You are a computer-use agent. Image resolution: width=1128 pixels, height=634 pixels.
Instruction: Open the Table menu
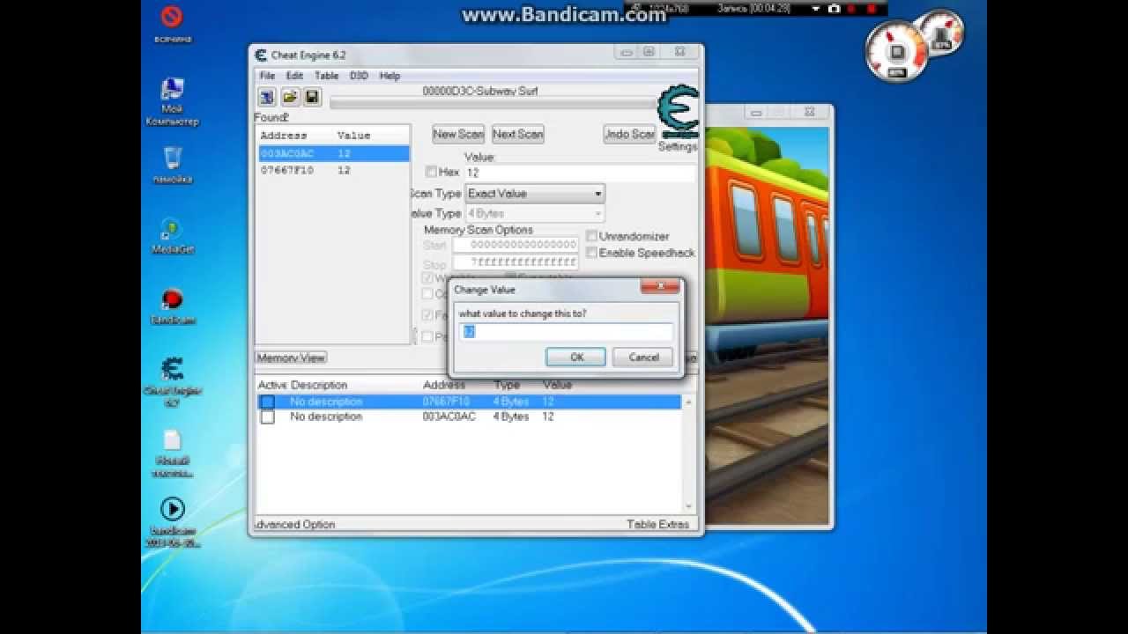326,76
